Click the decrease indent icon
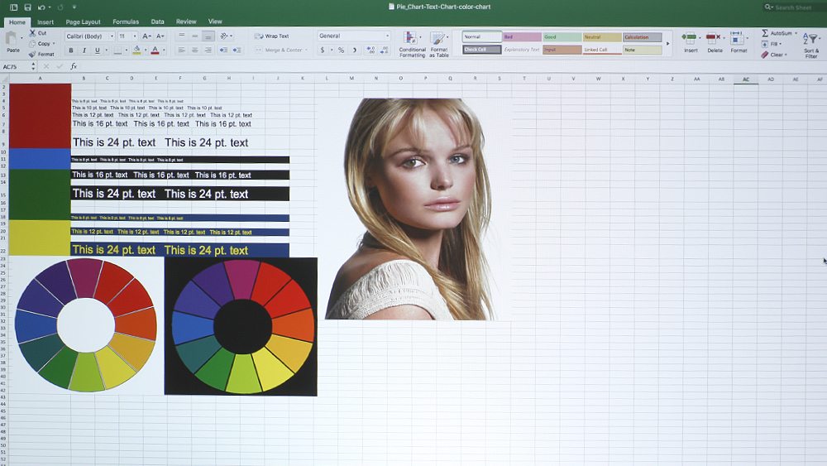This screenshot has height=466, width=827. [x=223, y=50]
